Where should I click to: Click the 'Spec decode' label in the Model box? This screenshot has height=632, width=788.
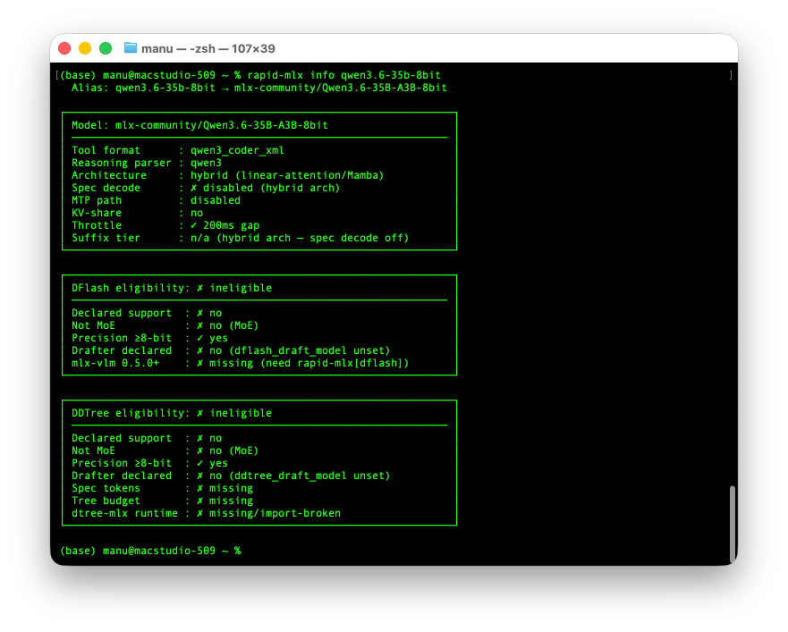click(106, 188)
